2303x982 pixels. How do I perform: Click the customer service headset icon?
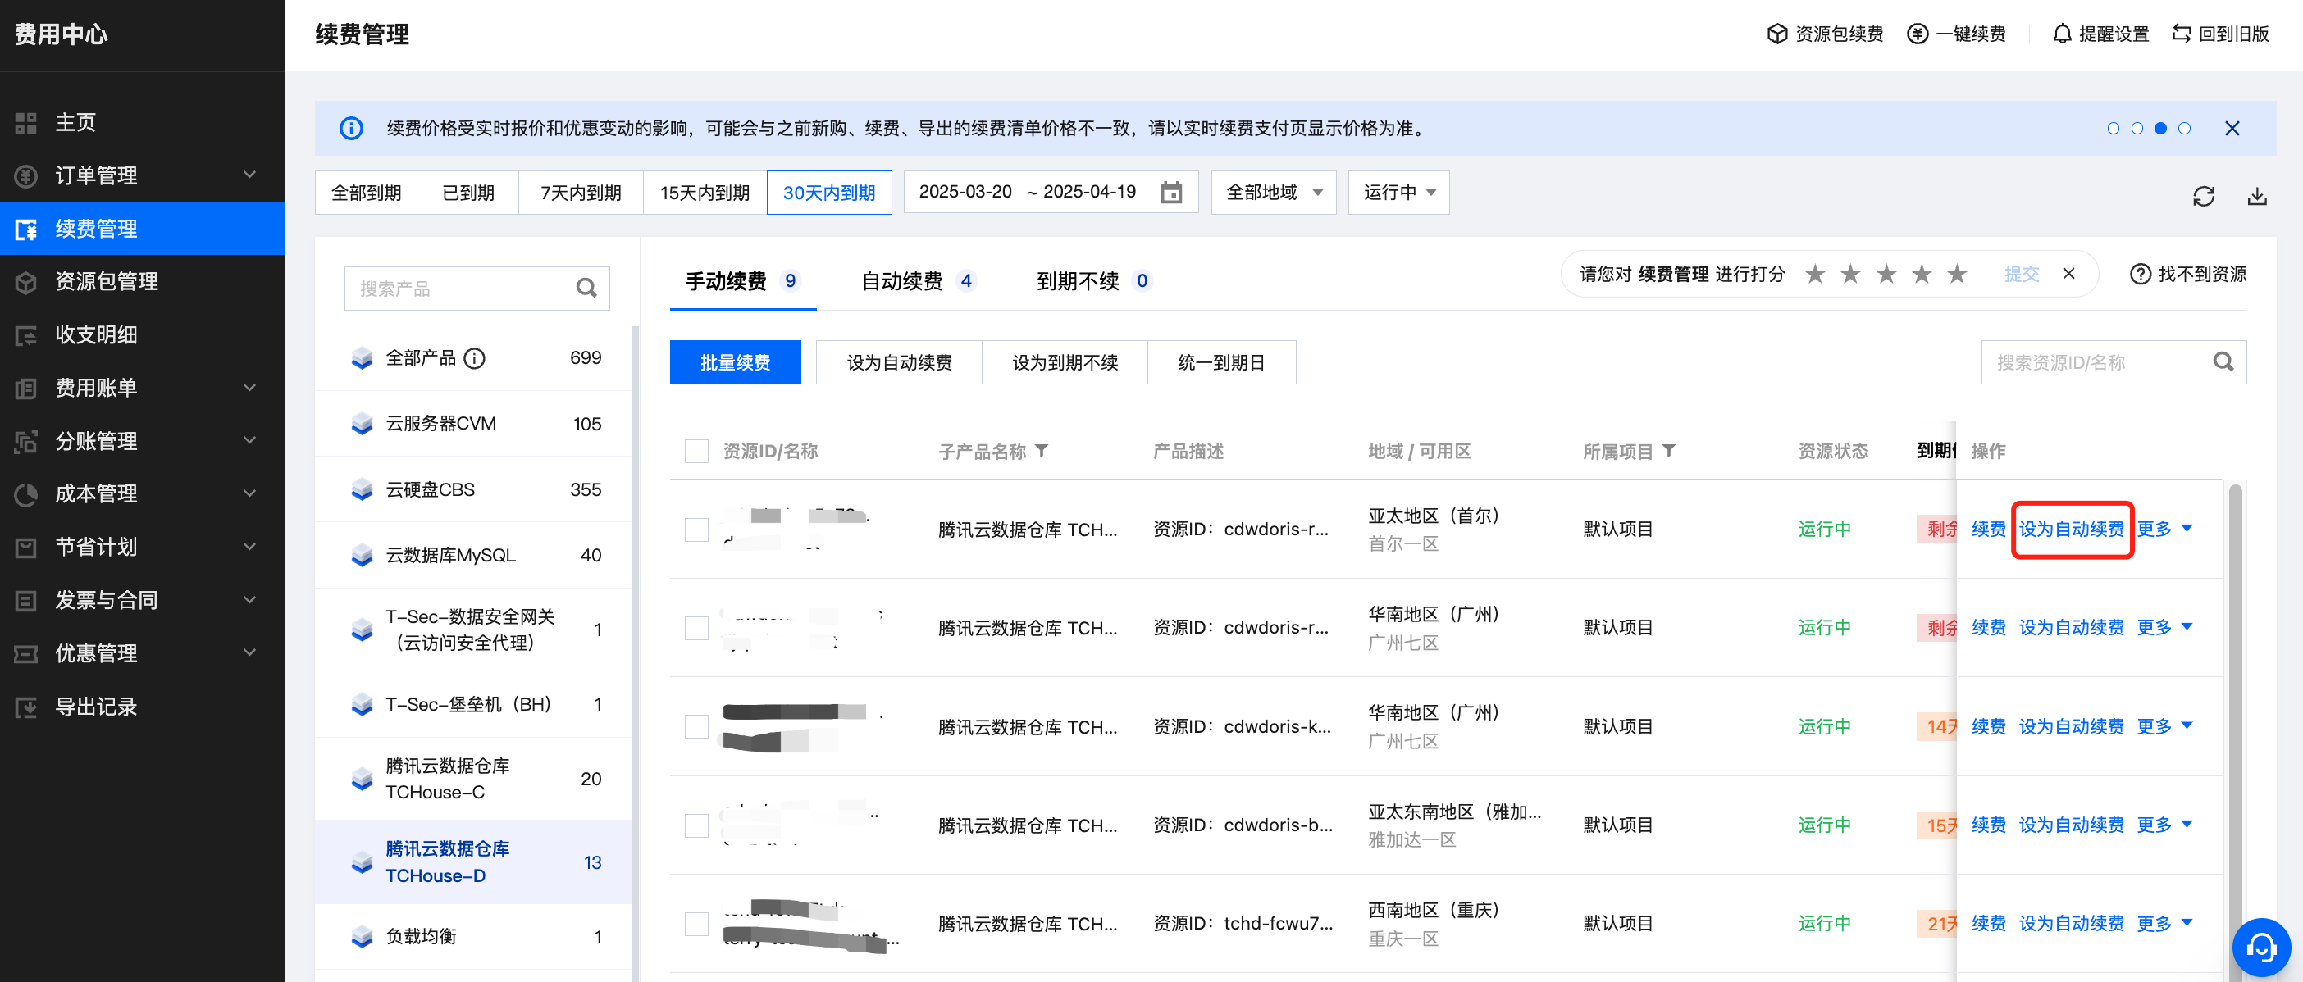pyautogui.click(x=2260, y=947)
